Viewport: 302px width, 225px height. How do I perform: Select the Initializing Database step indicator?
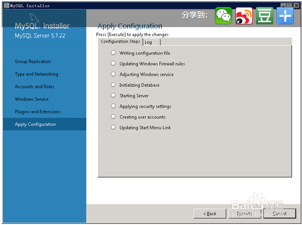coord(113,85)
